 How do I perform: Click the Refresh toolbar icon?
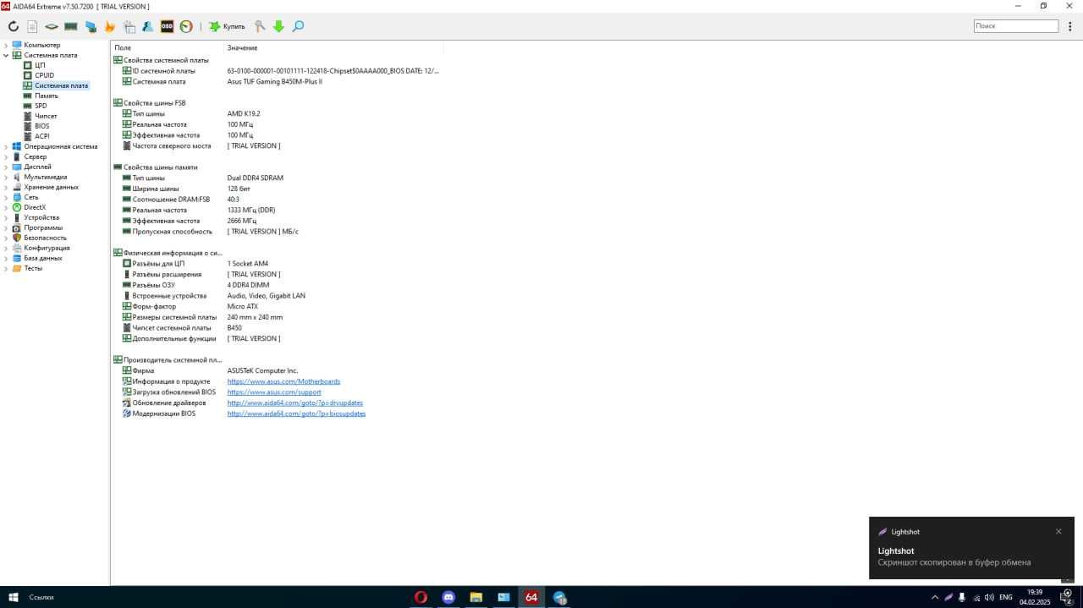coord(14,27)
